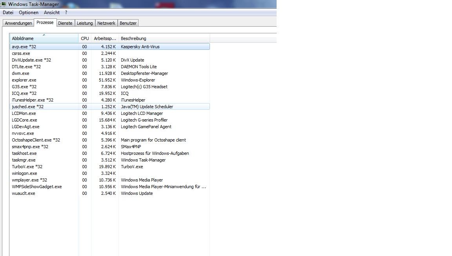Open the ? help menu

pos(66,13)
